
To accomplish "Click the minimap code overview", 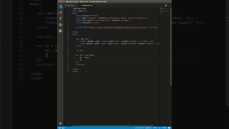I will tap(165, 11).
